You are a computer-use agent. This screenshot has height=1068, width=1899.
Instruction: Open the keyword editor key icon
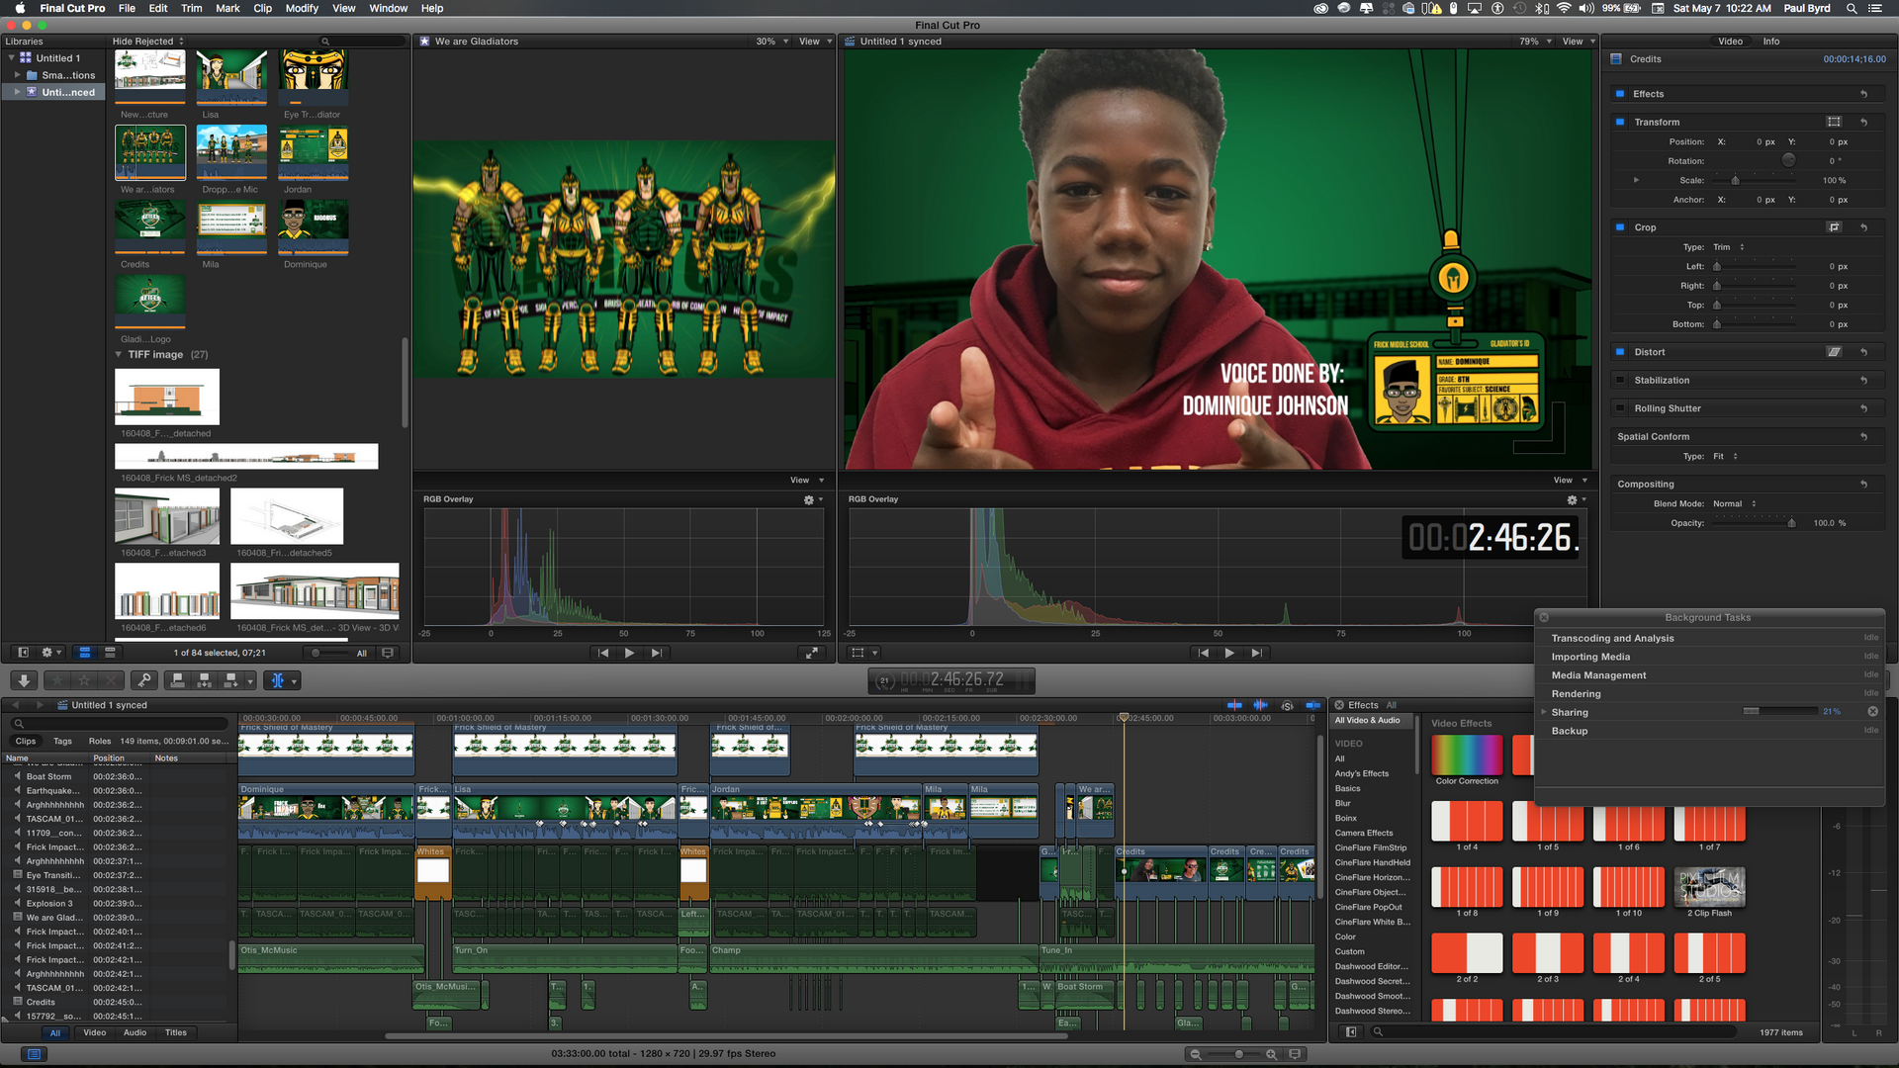point(144,680)
